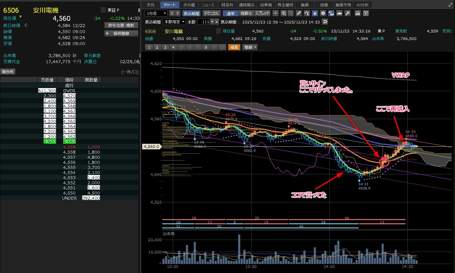Select the pencil drawing tool icon
Screen dimensions: 455x273
coord(299,13)
